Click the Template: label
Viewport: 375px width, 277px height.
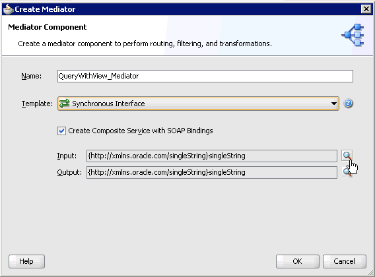(x=37, y=104)
